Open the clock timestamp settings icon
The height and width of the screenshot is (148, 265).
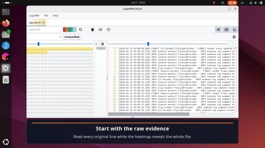108,30
